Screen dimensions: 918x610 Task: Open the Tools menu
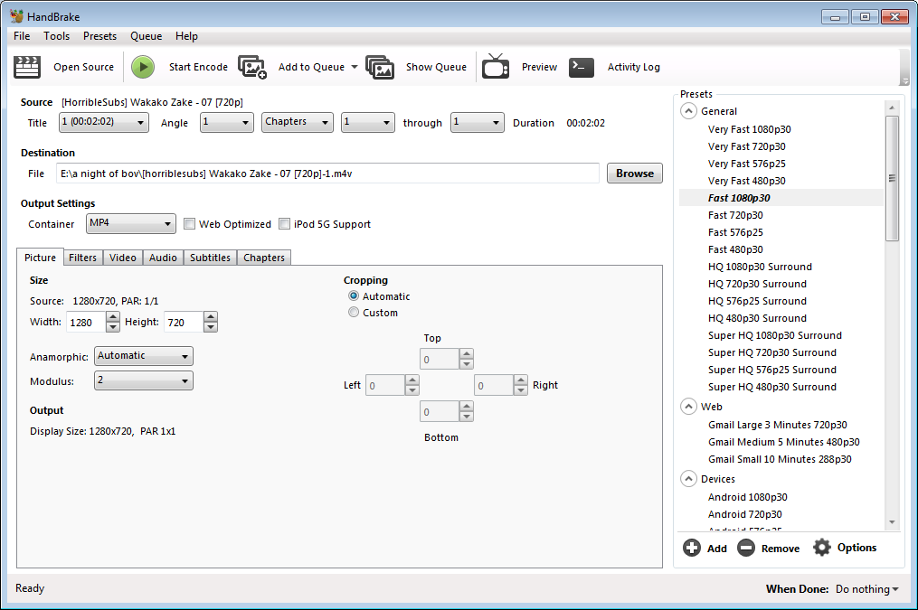pyautogui.click(x=57, y=36)
